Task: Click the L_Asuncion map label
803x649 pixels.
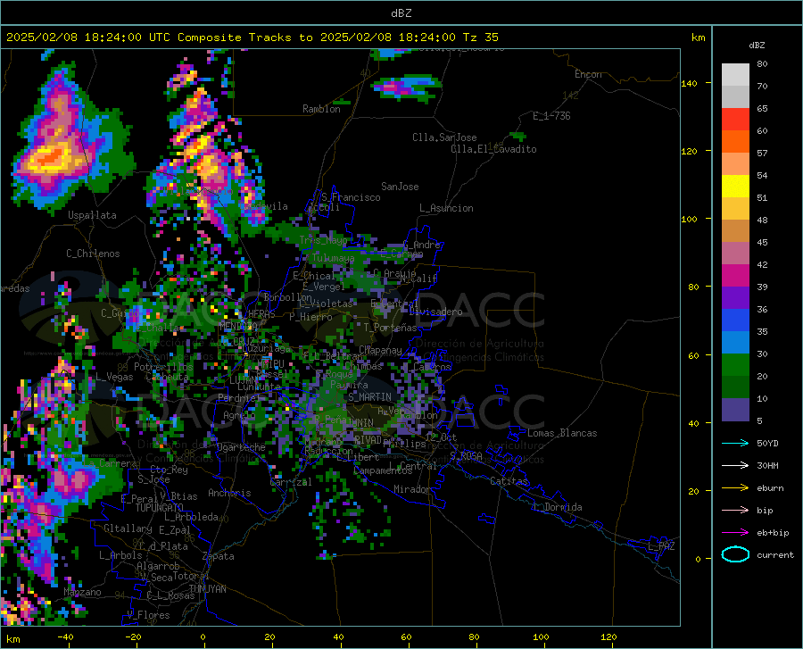Action: point(446,208)
